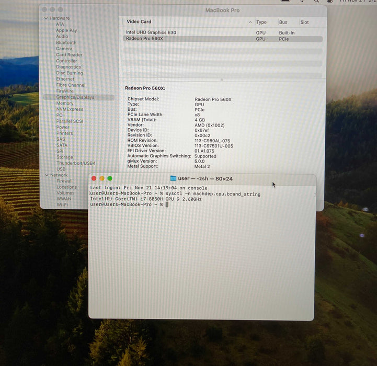Select Graphics/Displays in the sidebar
Image resolution: width=377 pixels, height=366 pixels.
coord(78,97)
